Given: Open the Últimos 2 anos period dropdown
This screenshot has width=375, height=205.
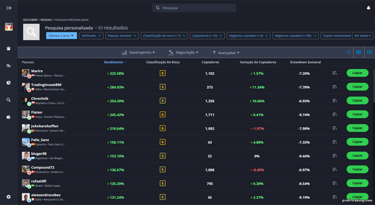Looking at the screenshot, I should [61, 36].
